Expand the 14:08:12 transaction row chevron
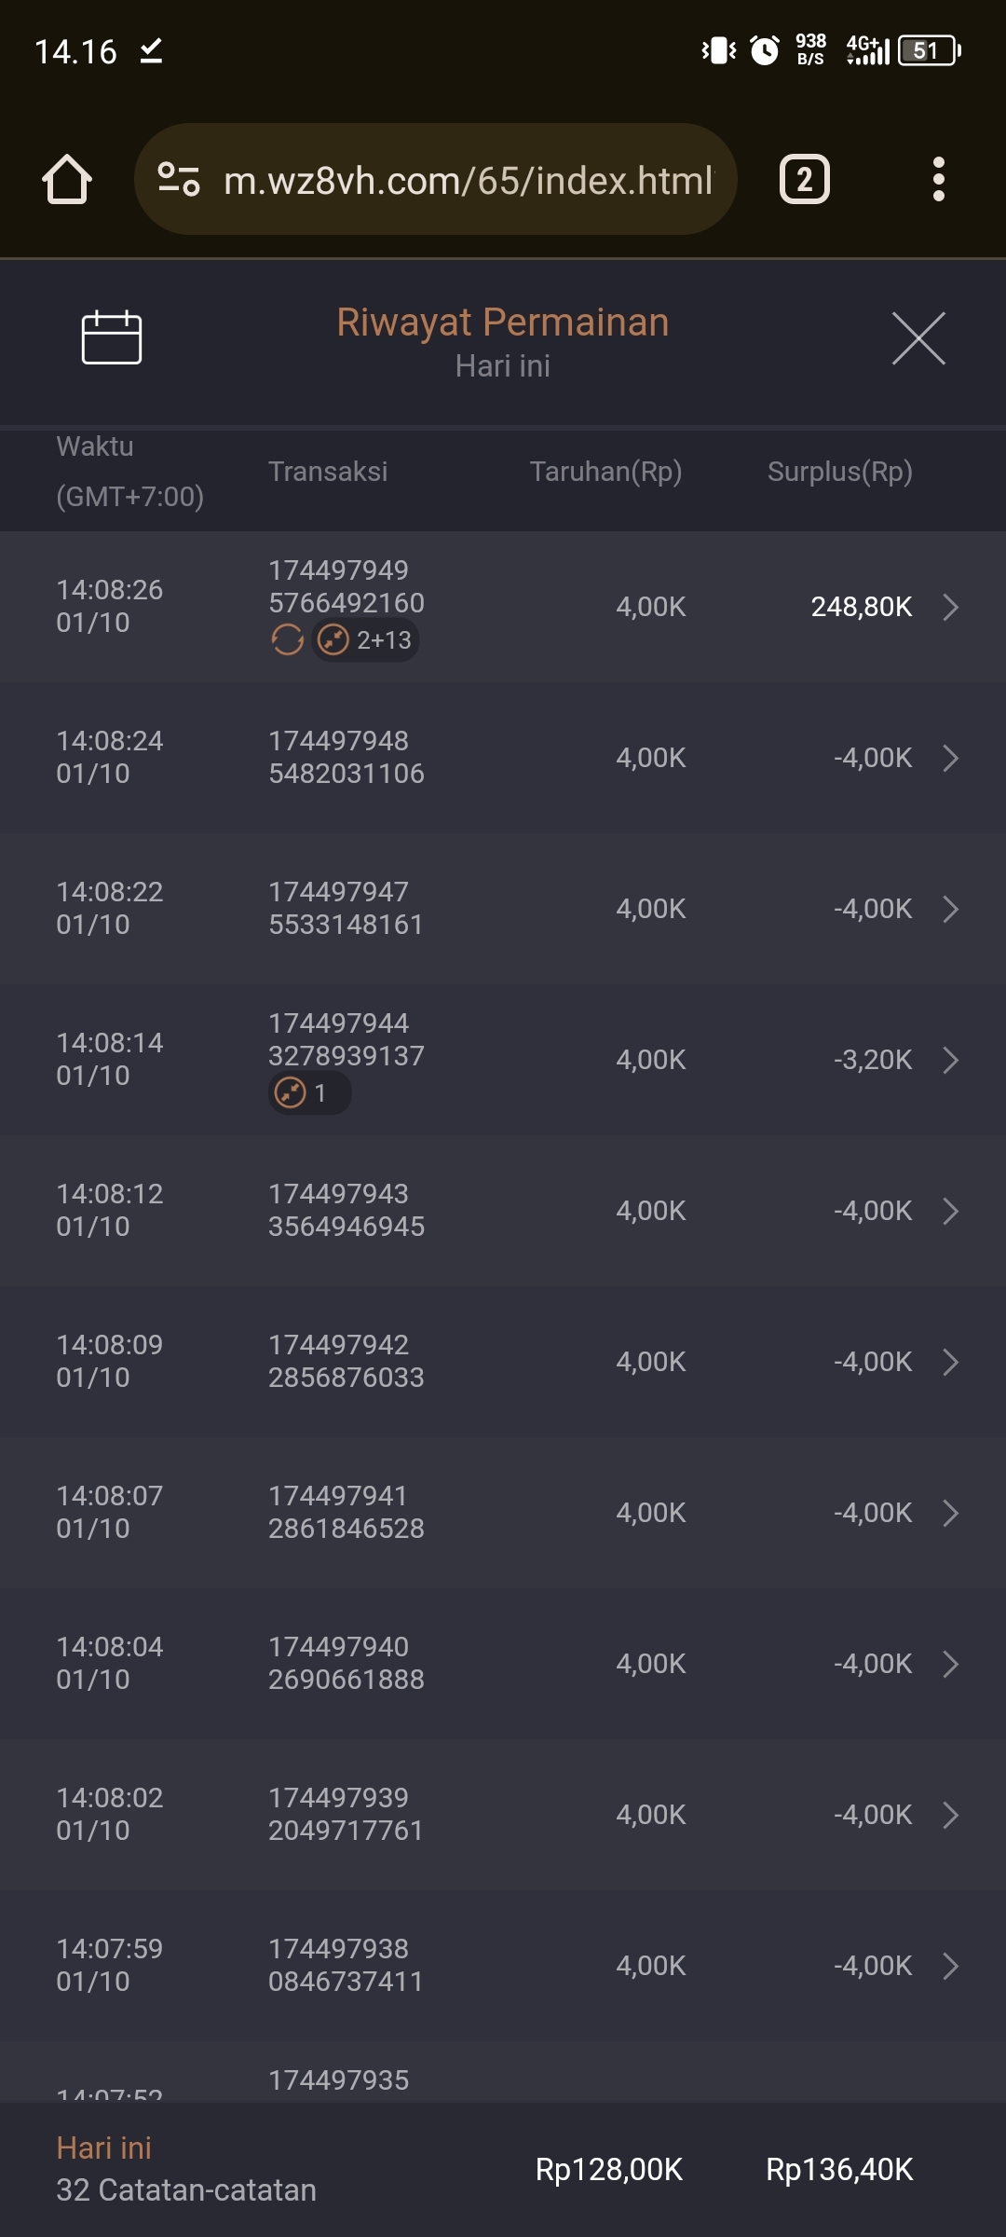 950,1211
